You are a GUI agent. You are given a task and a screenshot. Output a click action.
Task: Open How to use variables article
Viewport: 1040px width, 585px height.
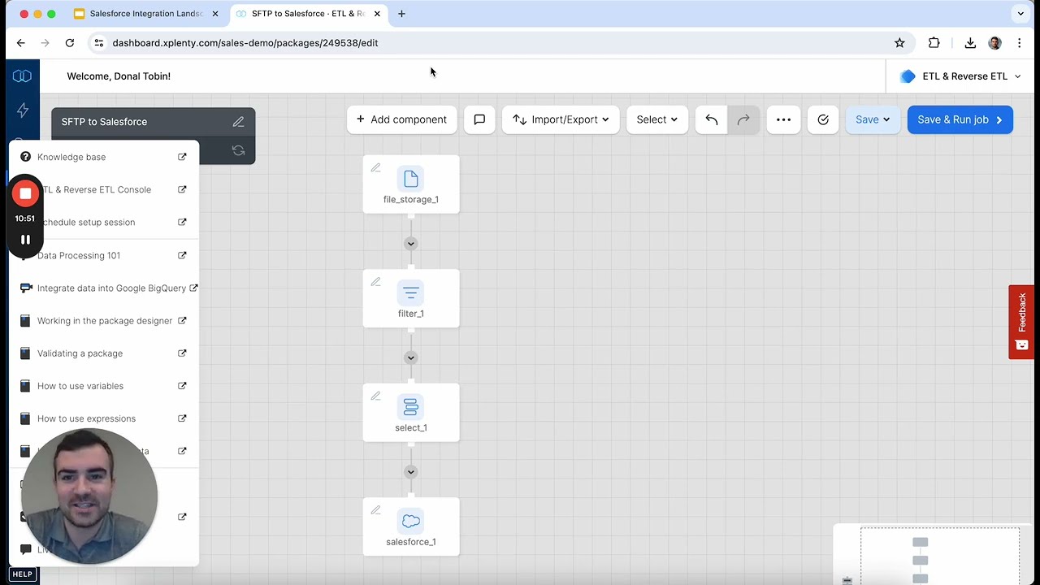coord(104,386)
